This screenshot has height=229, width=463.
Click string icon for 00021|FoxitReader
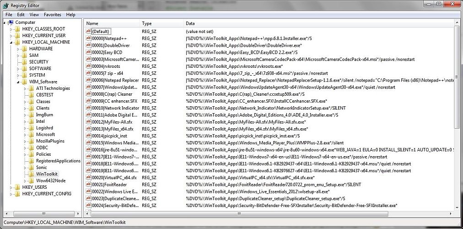(x=88, y=185)
